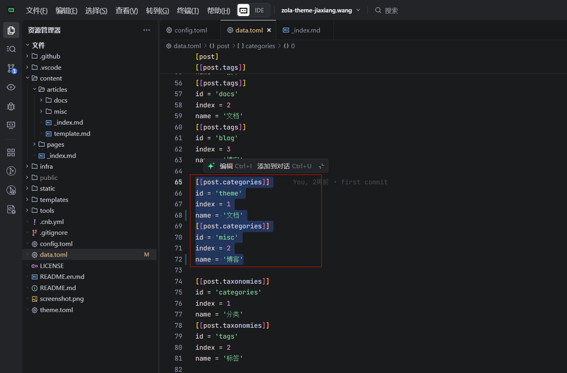The height and width of the screenshot is (373, 567).
Task: Collapse the 文件 section header
Action: [x=89, y=45]
